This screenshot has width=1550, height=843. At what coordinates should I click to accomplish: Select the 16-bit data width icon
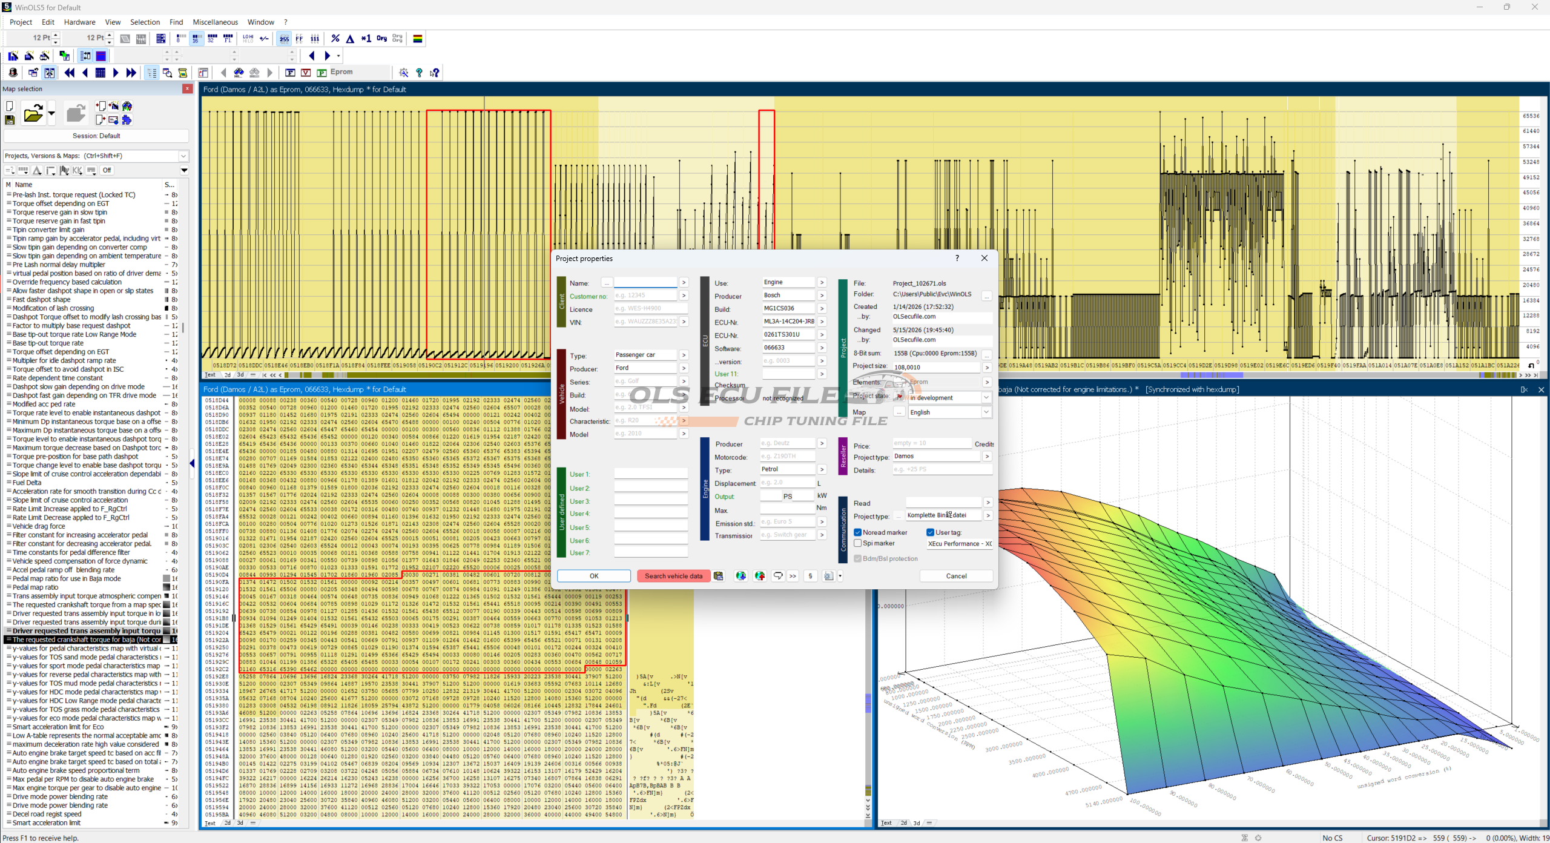(x=196, y=38)
